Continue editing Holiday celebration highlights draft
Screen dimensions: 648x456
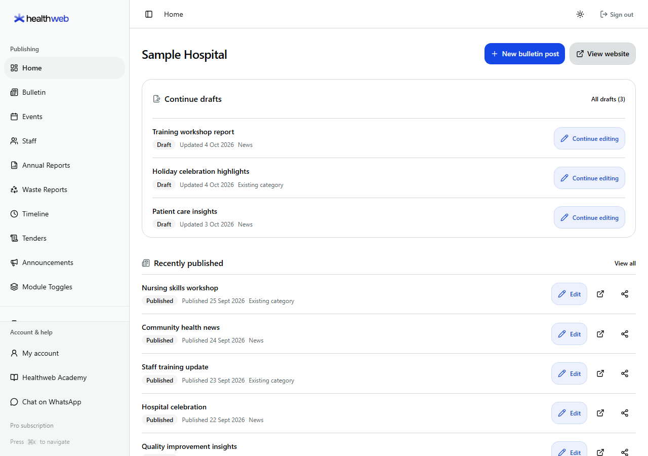589,178
